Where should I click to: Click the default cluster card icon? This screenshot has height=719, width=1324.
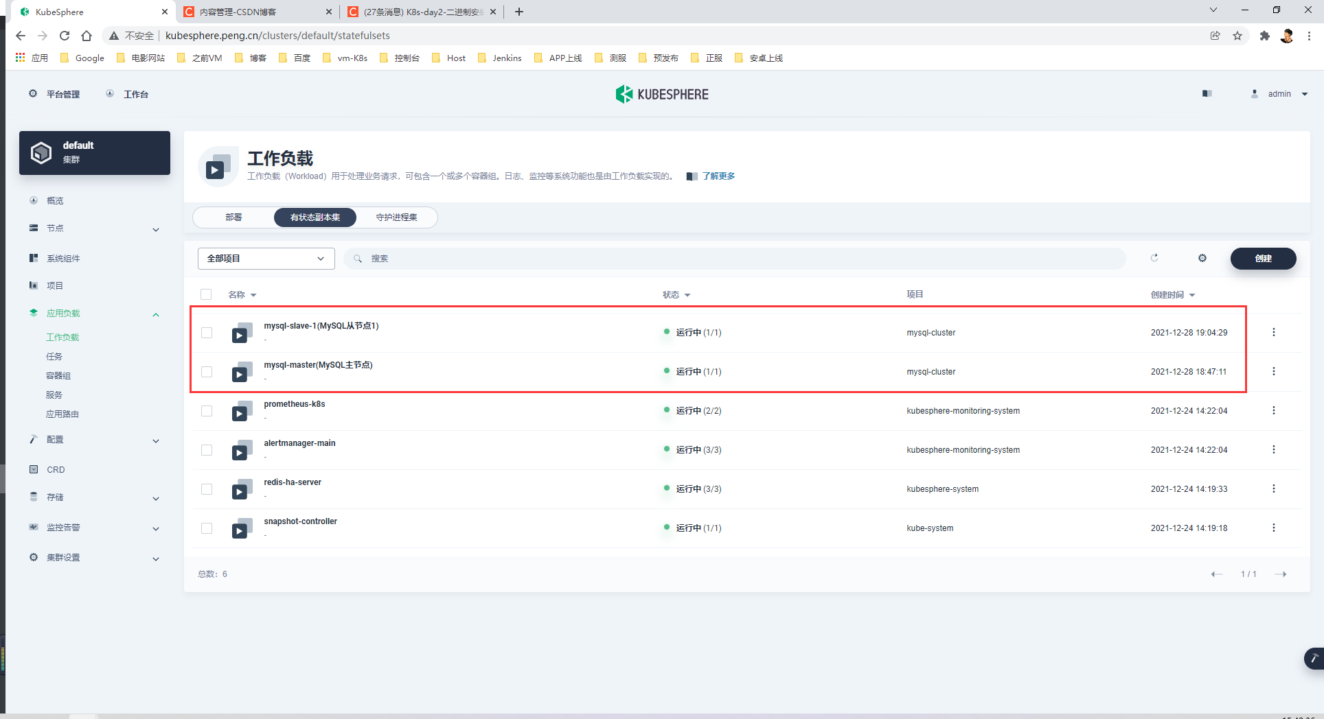point(41,152)
